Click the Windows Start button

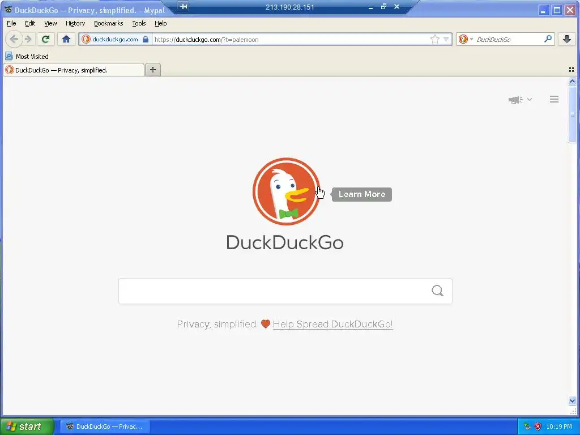pyautogui.click(x=27, y=427)
